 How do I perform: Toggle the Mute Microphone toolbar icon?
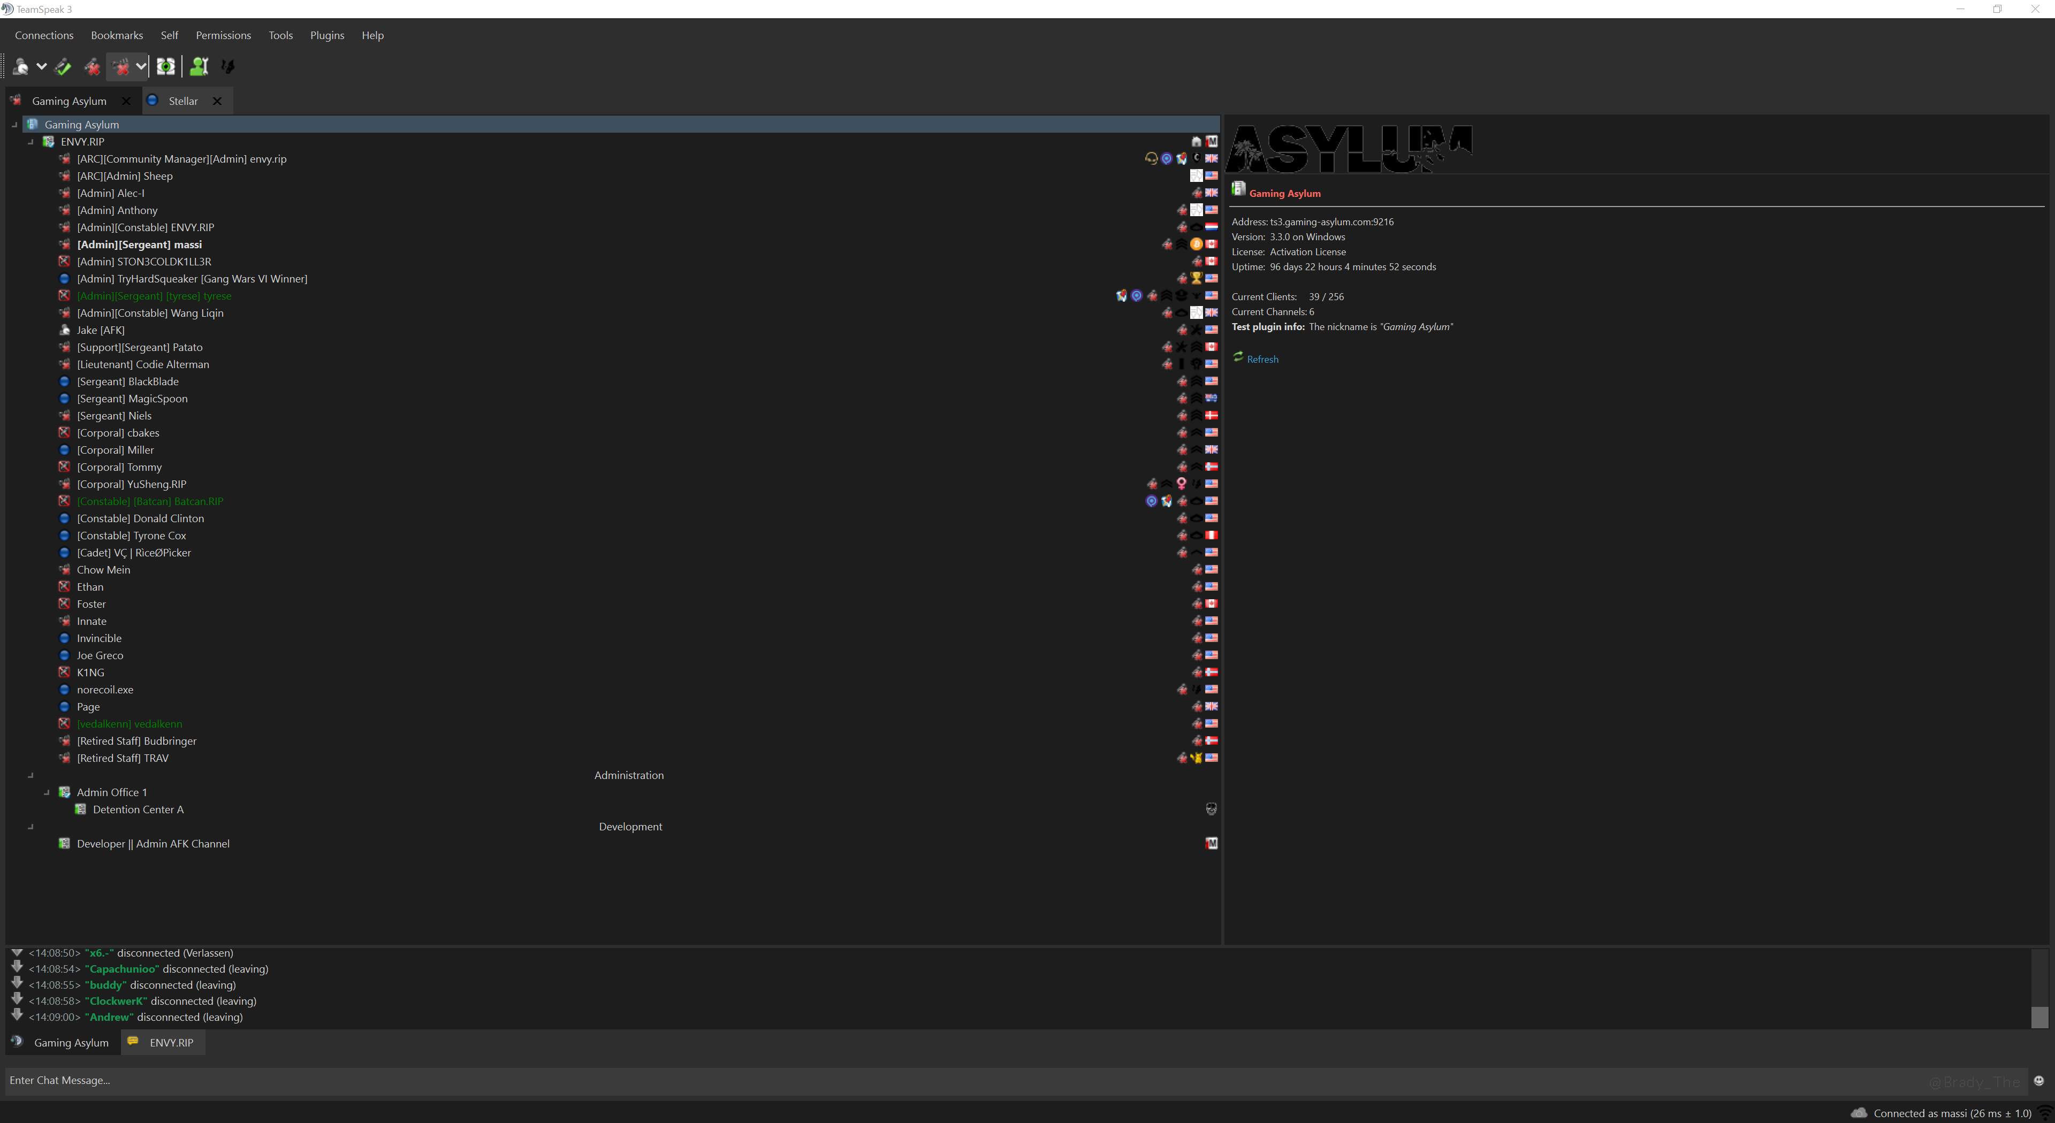click(x=93, y=66)
